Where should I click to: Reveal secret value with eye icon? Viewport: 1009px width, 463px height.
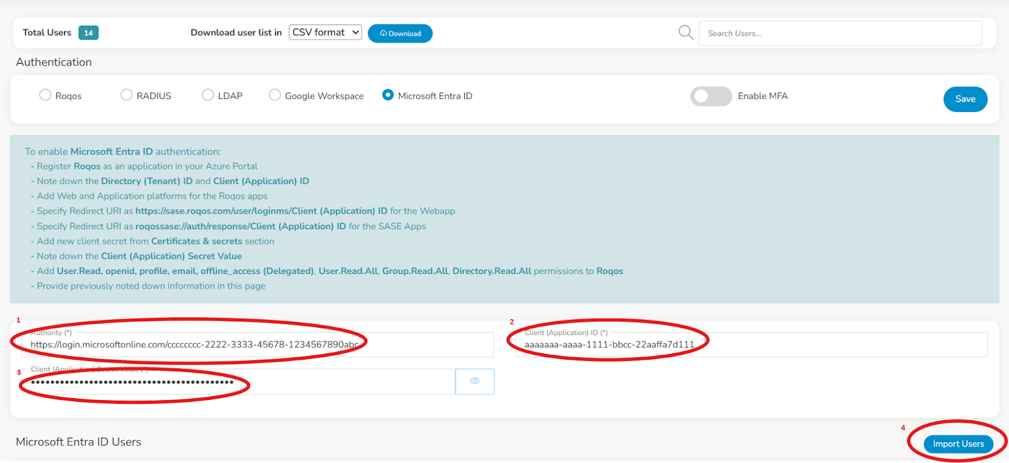[x=475, y=381]
